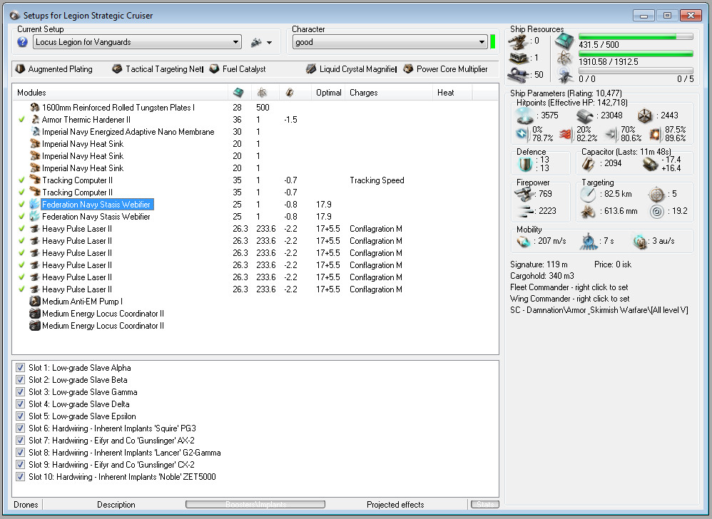
Task: Click the empty drone bay bar 0 / 0
Action: (636, 71)
